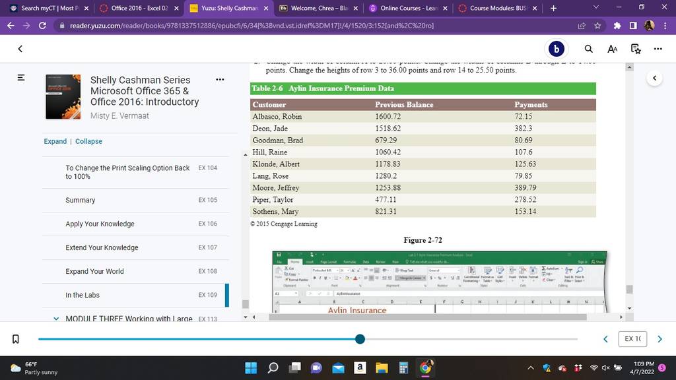Open the weather widget showing 66°F

34,368
